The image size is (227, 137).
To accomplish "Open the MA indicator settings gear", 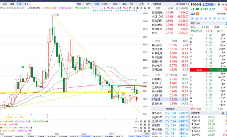I will click(x=141, y=8).
